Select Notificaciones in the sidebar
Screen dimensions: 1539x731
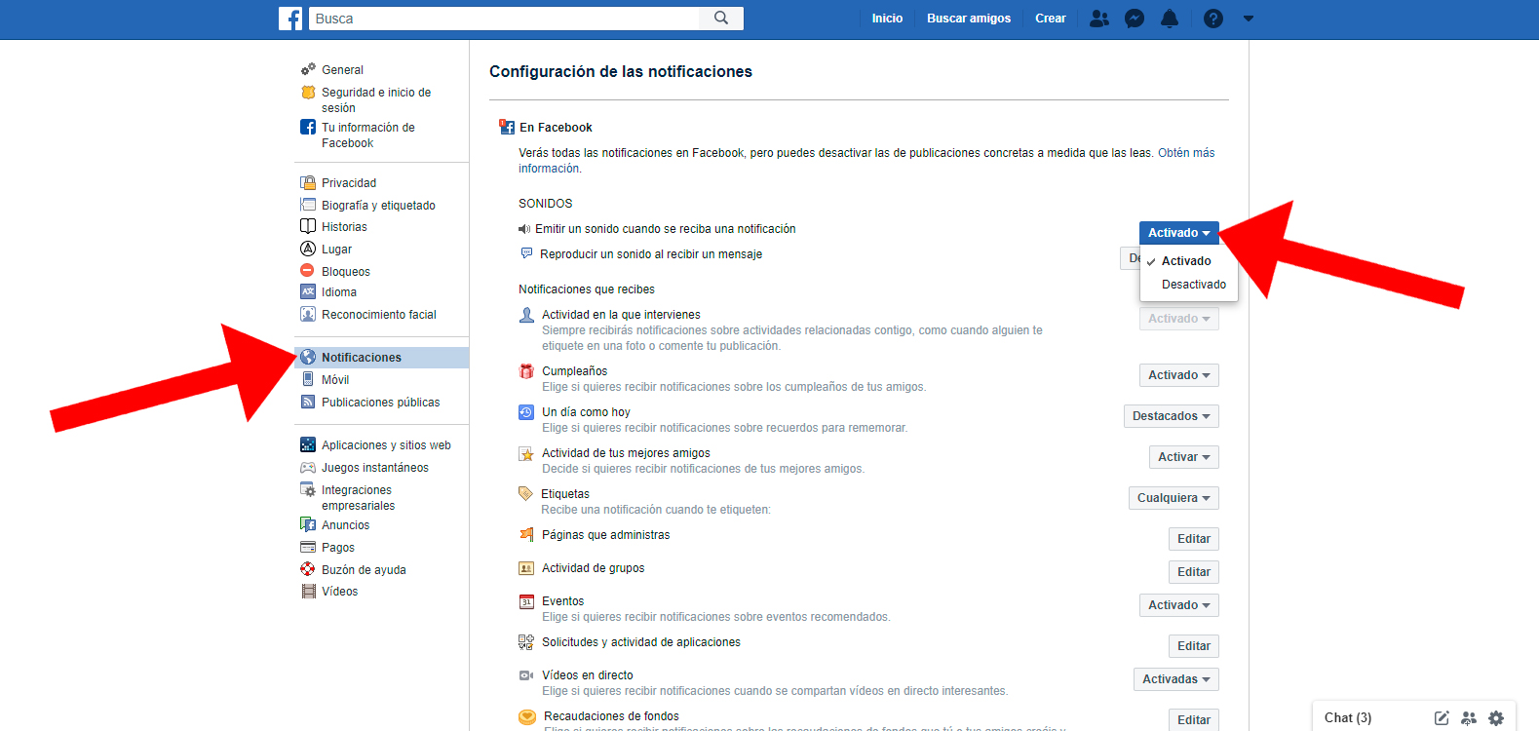click(382, 358)
